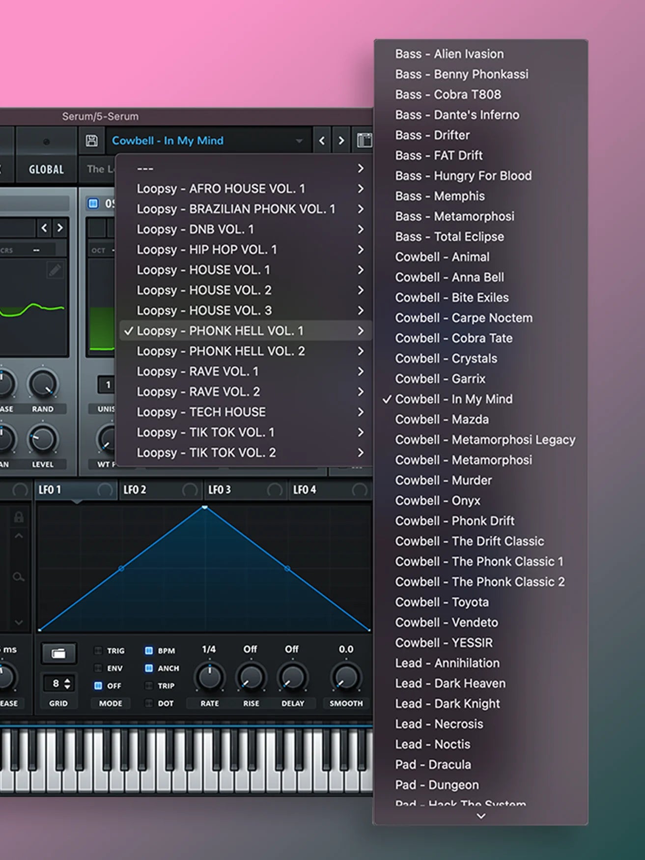Click next wavetable arrow in oscillator
The image size is (645, 860).
point(60,228)
